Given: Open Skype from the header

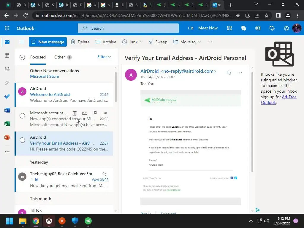Looking at the screenshot, I should click(x=243, y=28).
